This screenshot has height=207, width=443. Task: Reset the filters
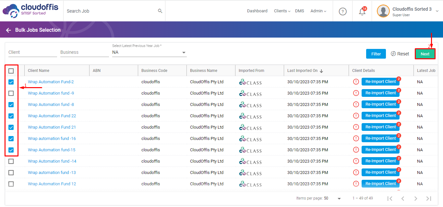[400, 54]
